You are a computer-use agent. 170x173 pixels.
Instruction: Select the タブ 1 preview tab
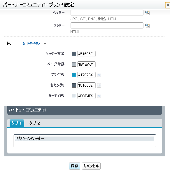17,123
